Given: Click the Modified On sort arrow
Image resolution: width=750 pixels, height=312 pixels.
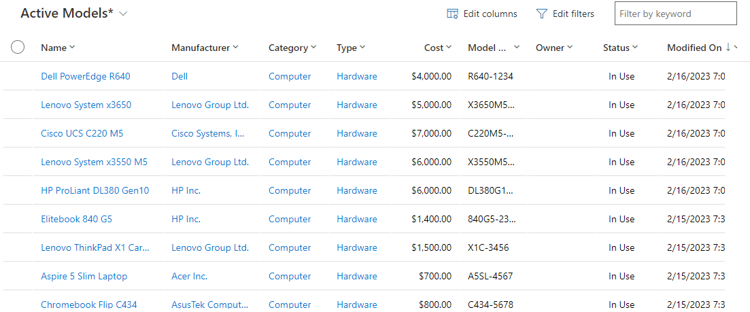Looking at the screenshot, I should click(728, 47).
